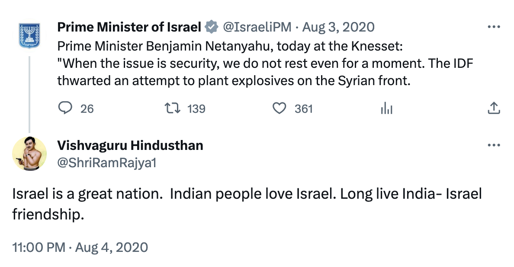Click the Vishvaguru Hindusthan display name
Viewport: 514px width, 267px height.
pyautogui.click(x=130, y=145)
